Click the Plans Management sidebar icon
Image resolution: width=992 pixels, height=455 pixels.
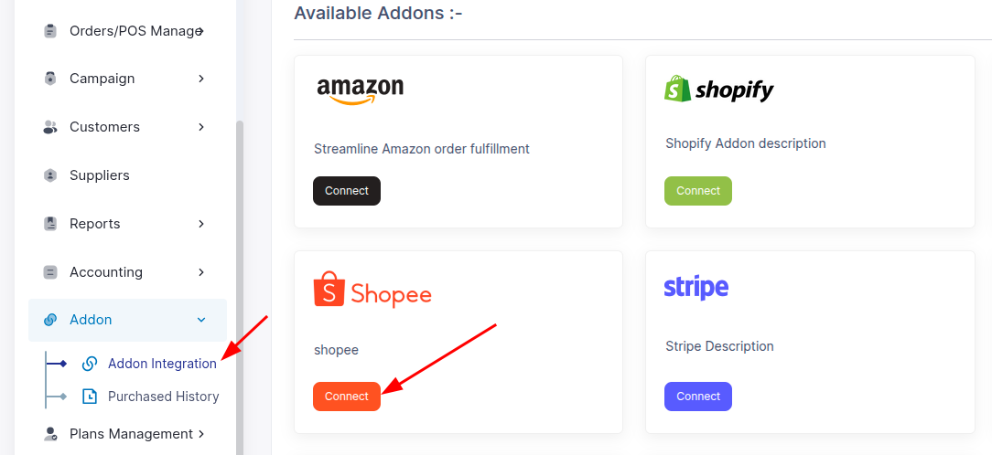pos(50,434)
